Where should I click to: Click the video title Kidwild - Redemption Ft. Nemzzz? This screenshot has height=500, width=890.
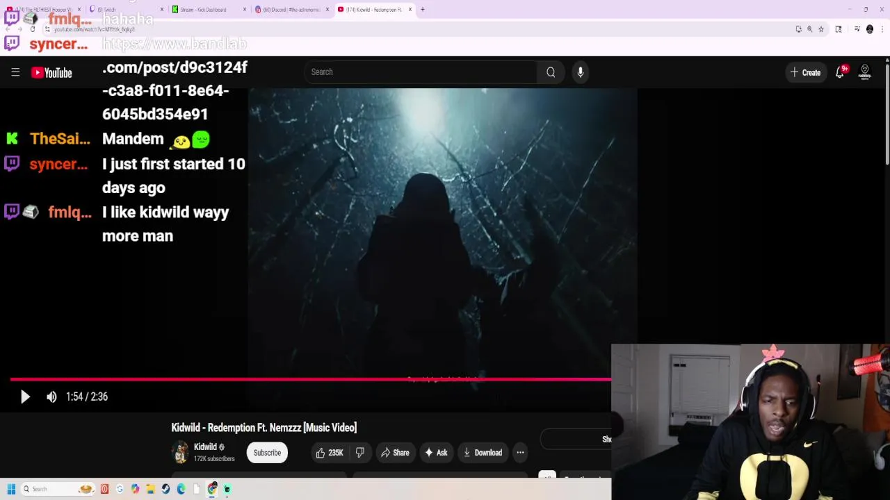[264, 428]
